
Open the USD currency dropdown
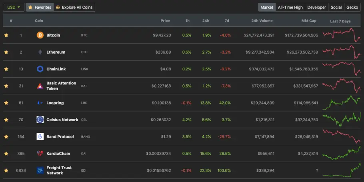click(x=14, y=7)
